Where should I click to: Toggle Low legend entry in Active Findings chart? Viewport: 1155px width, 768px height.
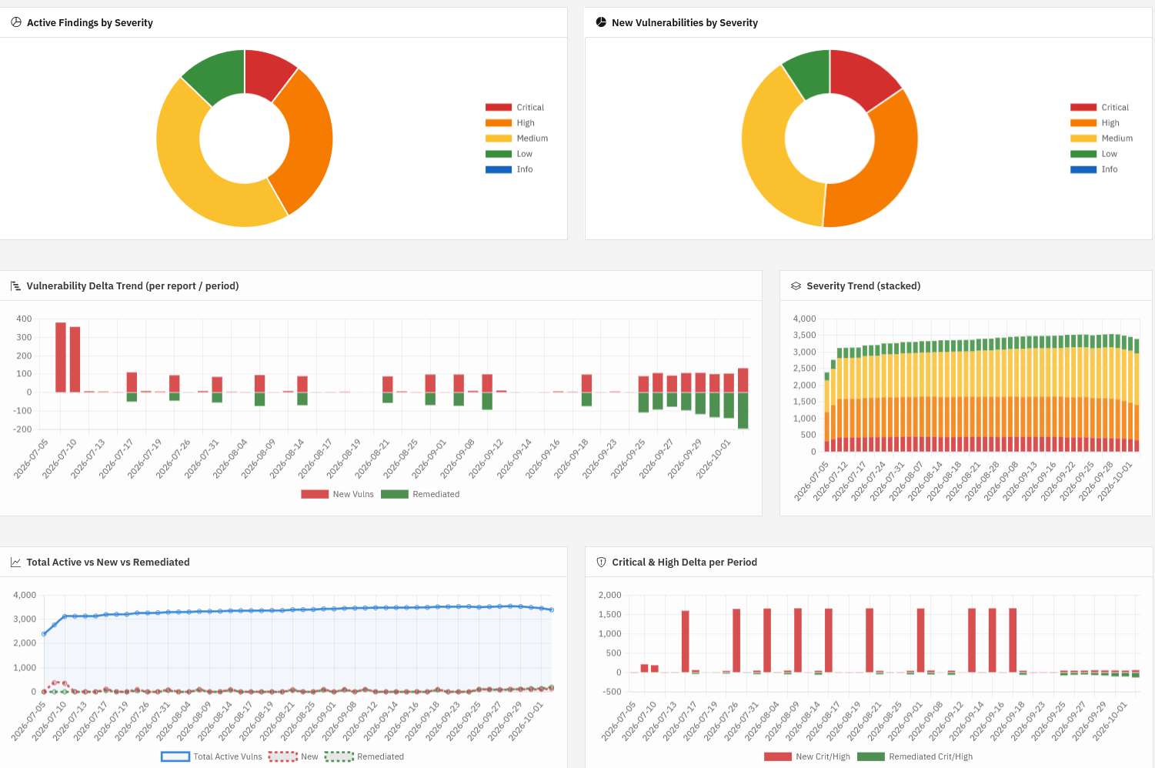coord(509,154)
